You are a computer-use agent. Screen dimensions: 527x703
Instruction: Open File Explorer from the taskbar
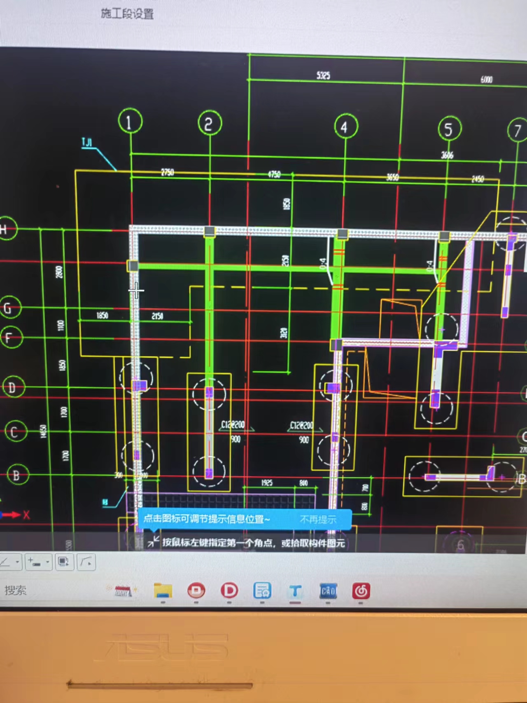point(163,591)
